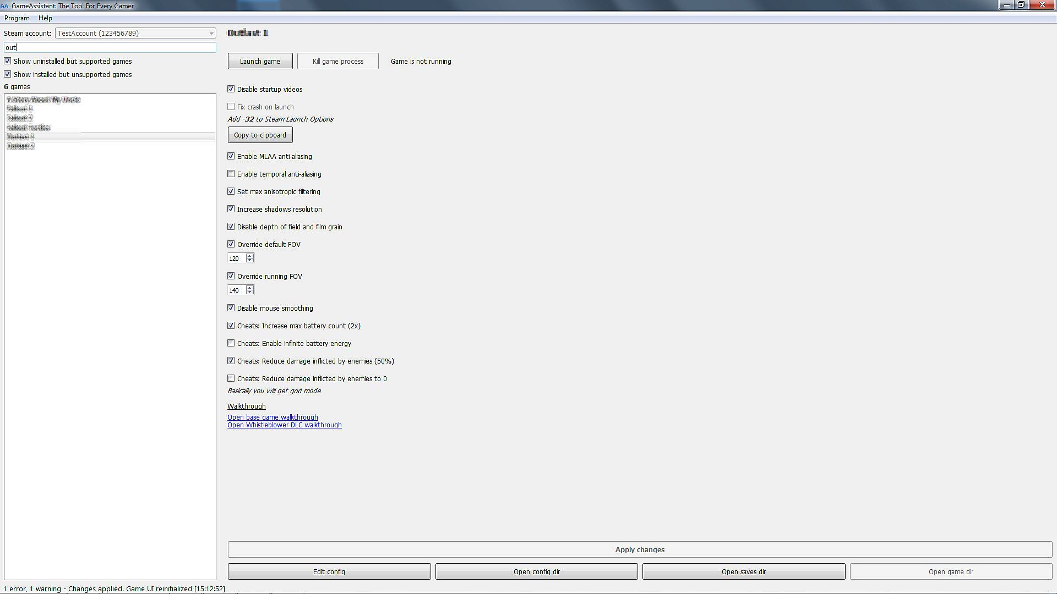
Task: Enable infinite battery energy cheat
Action: [x=231, y=343]
